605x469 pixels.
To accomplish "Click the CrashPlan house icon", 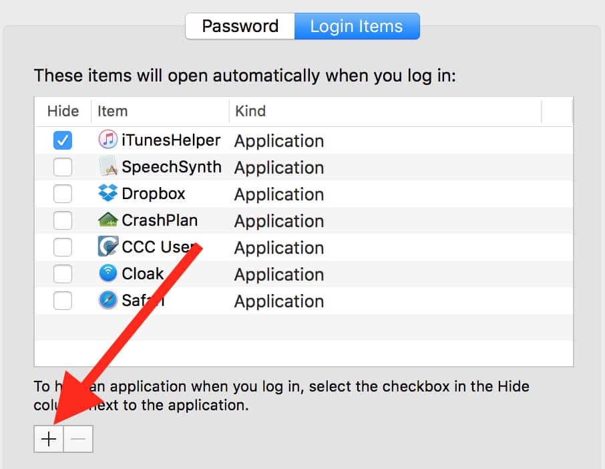I will 108,220.
